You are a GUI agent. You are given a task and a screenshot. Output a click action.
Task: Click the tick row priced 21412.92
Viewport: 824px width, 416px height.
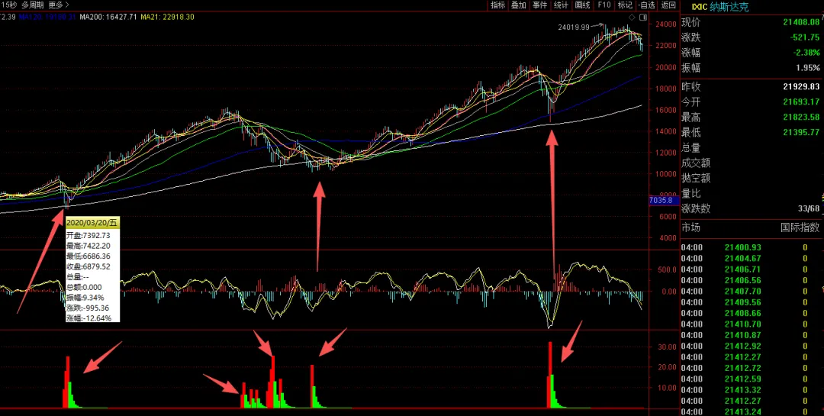(751, 346)
